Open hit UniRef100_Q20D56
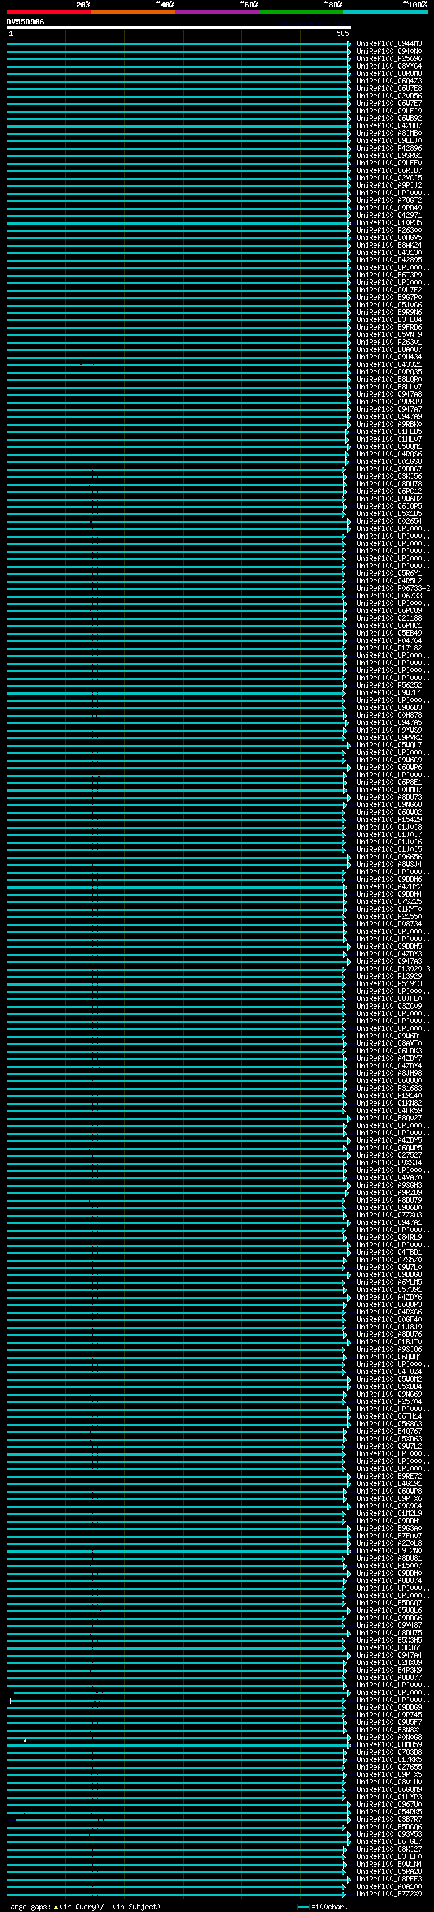Image resolution: width=434 pixels, height=1912 pixels. [x=389, y=96]
